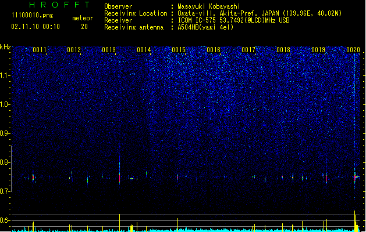
Task: Click the HROFFT title text
Action: pos(59,5)
